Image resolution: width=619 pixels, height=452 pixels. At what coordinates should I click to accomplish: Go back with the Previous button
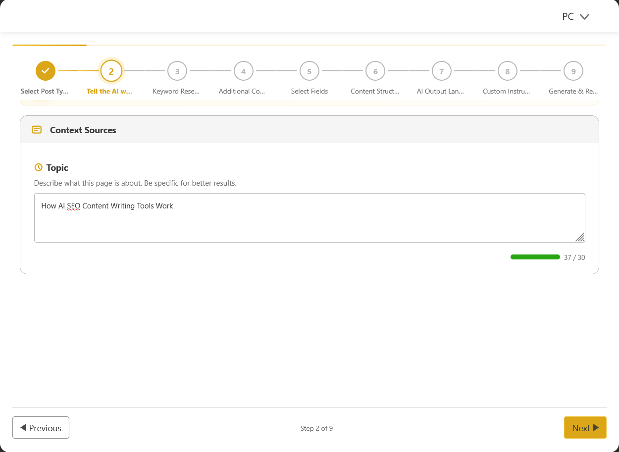41,428
